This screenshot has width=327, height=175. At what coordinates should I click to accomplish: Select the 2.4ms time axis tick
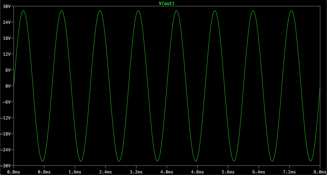105,172
